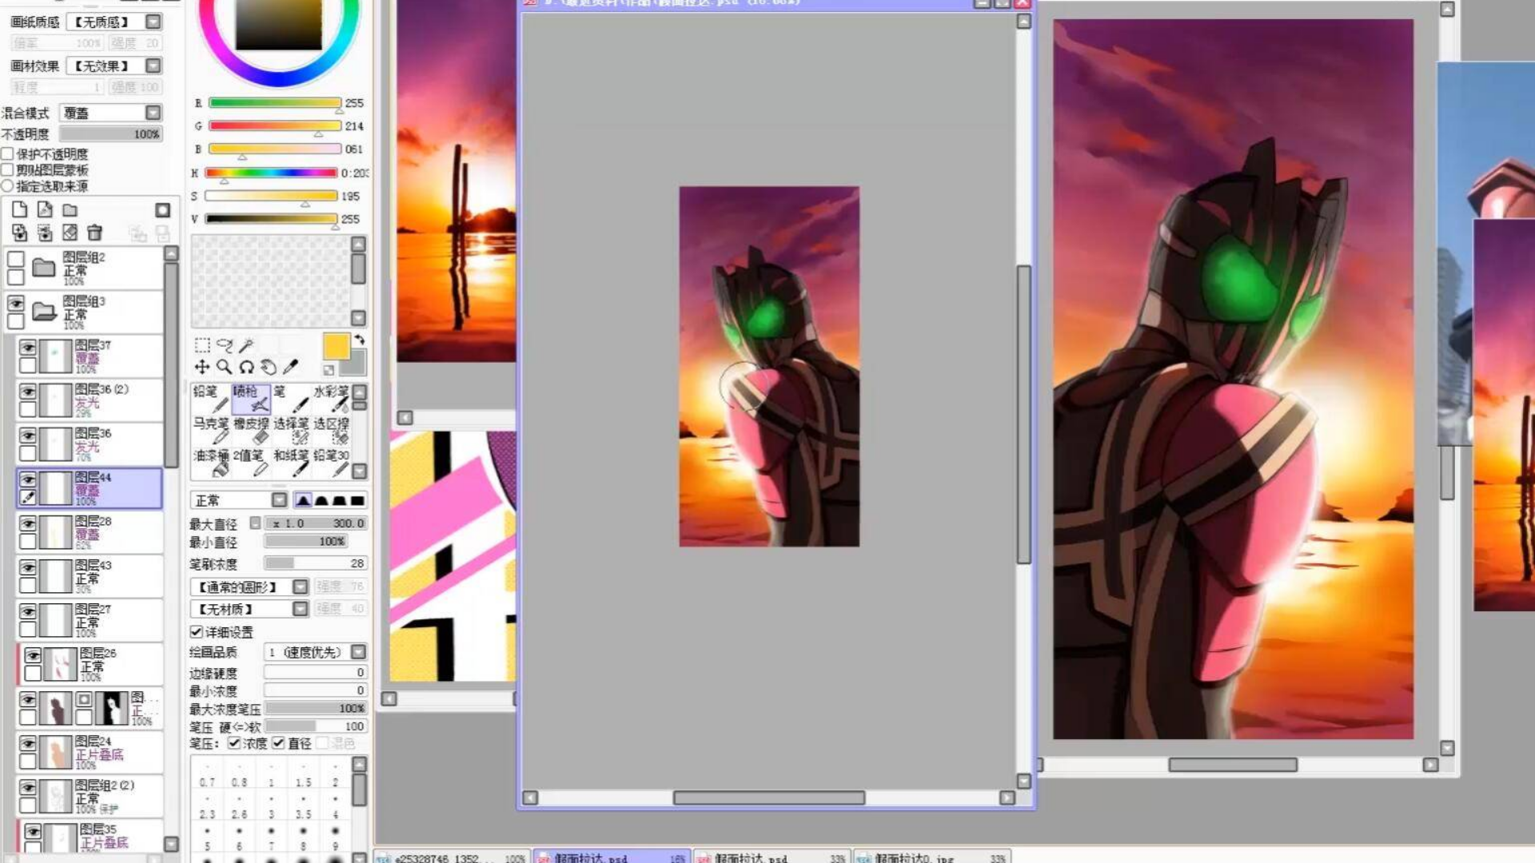Activate the rotate view tool

(x=246, y=367)
